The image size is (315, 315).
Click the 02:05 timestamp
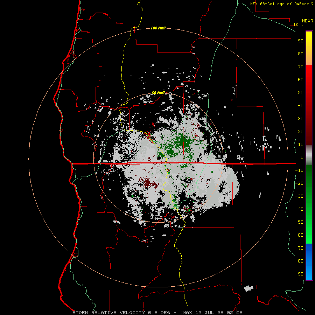tap(234, 313)
